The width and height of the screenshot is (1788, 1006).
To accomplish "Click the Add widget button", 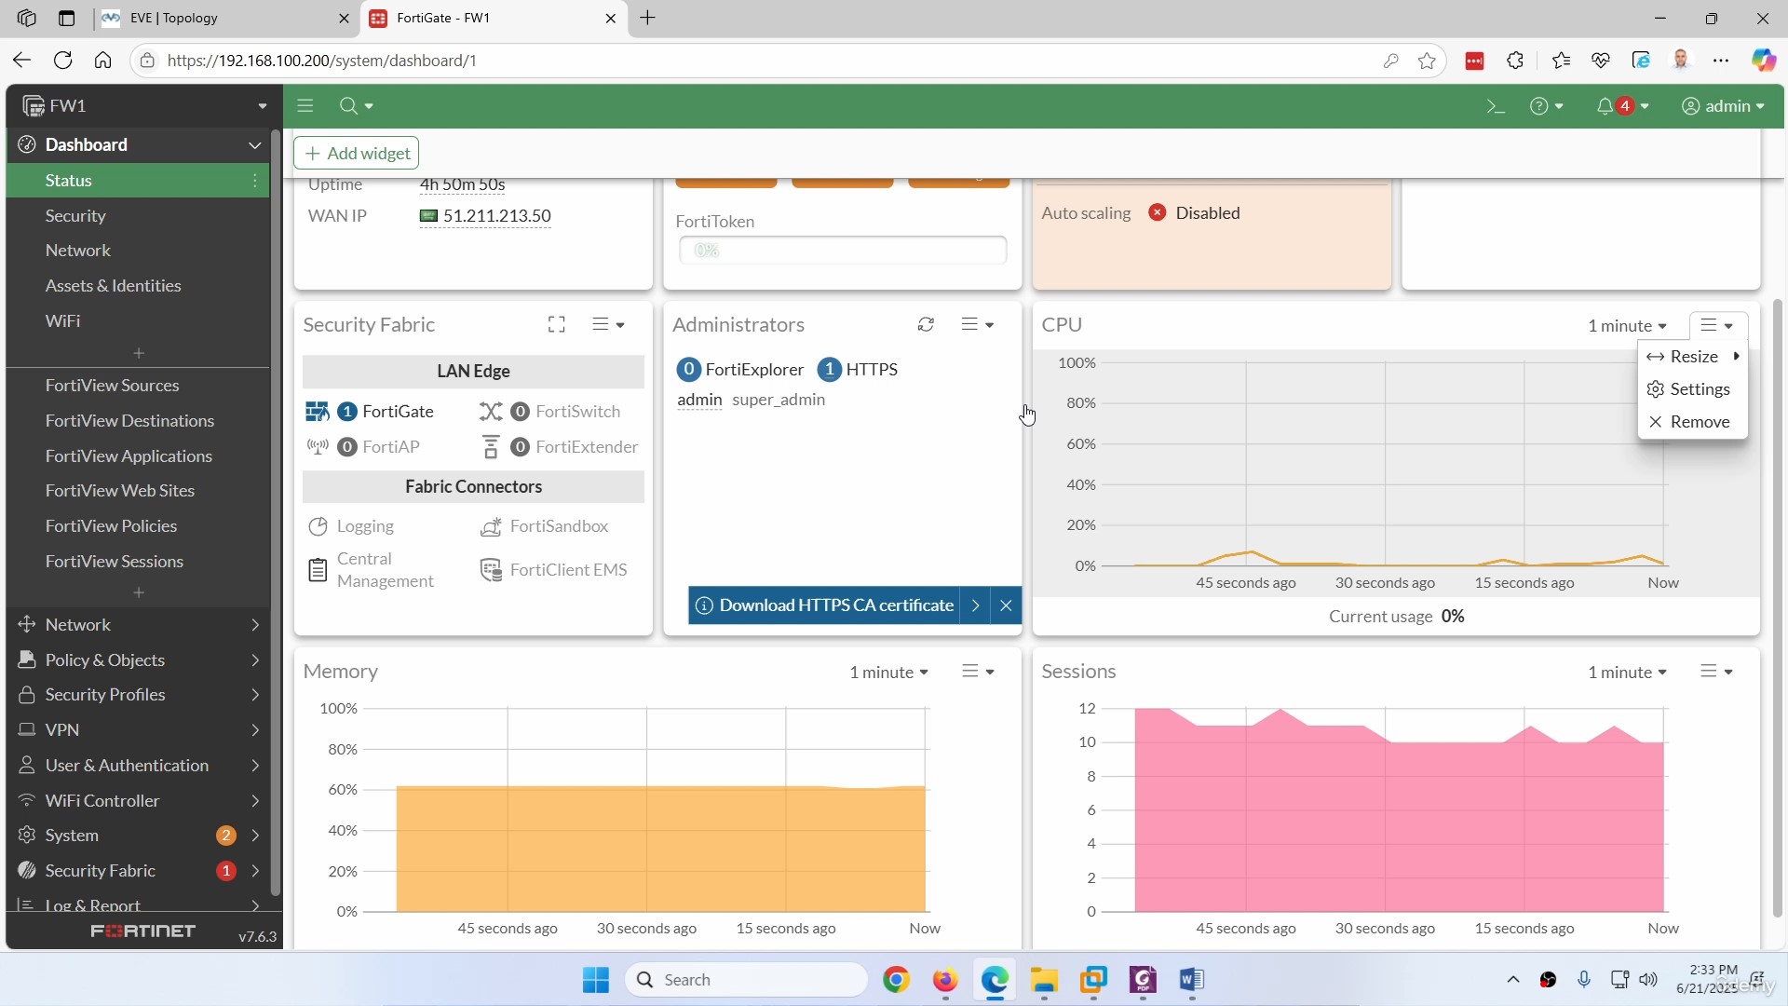I will tap(357, 153).
